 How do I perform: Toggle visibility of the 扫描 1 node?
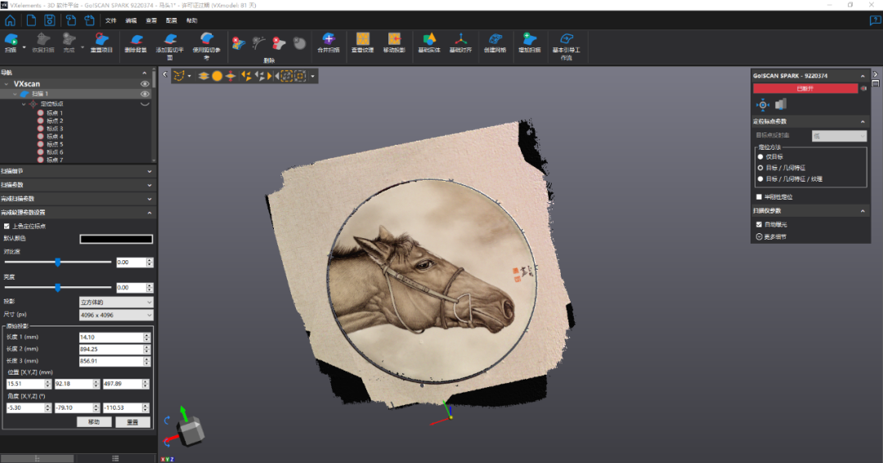pos(145,94)
